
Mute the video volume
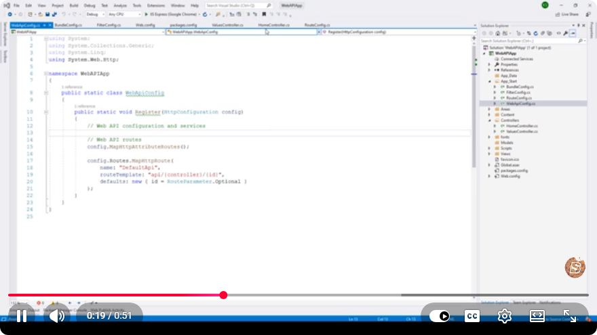pyautogui.click(x=57, y=315)
